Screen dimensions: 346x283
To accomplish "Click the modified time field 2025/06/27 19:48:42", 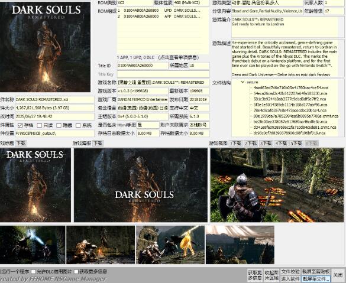I will point(54,116).
